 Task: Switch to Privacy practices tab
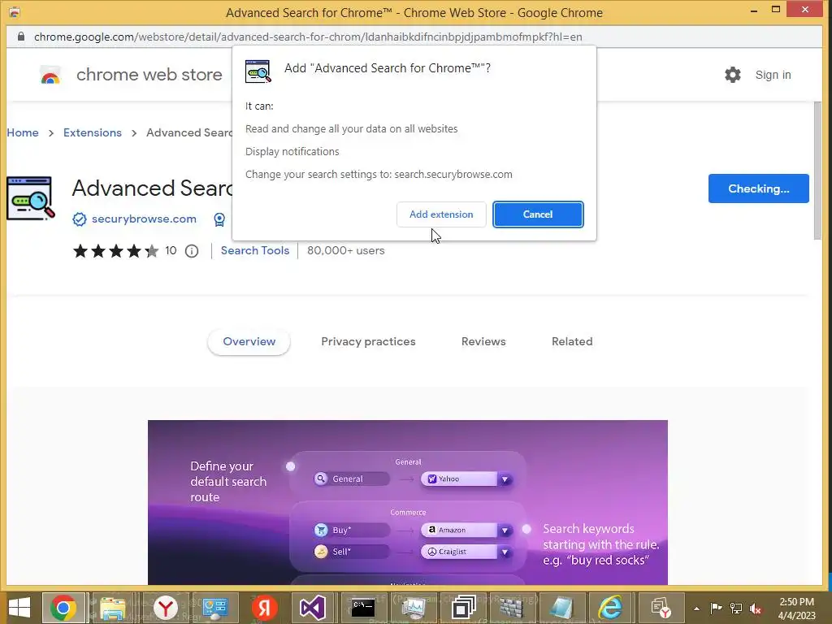pyautogui.click(x=368, y=342)
